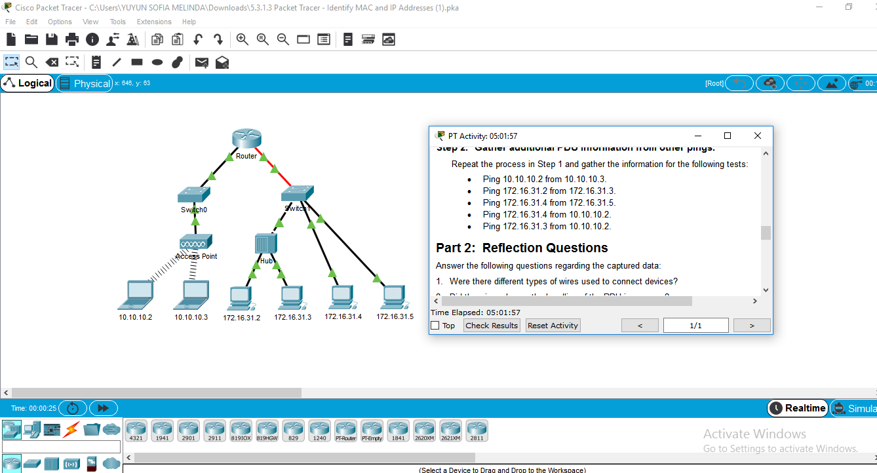Select the Zoom In tool

coord(242,39)
